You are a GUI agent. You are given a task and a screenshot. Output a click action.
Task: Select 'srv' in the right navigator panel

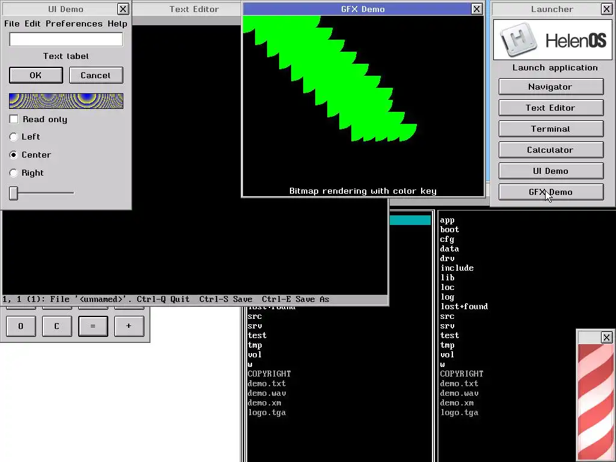(448, 325)
